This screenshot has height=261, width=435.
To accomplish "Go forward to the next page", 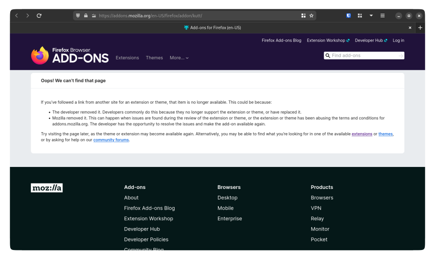I will 28,16.
